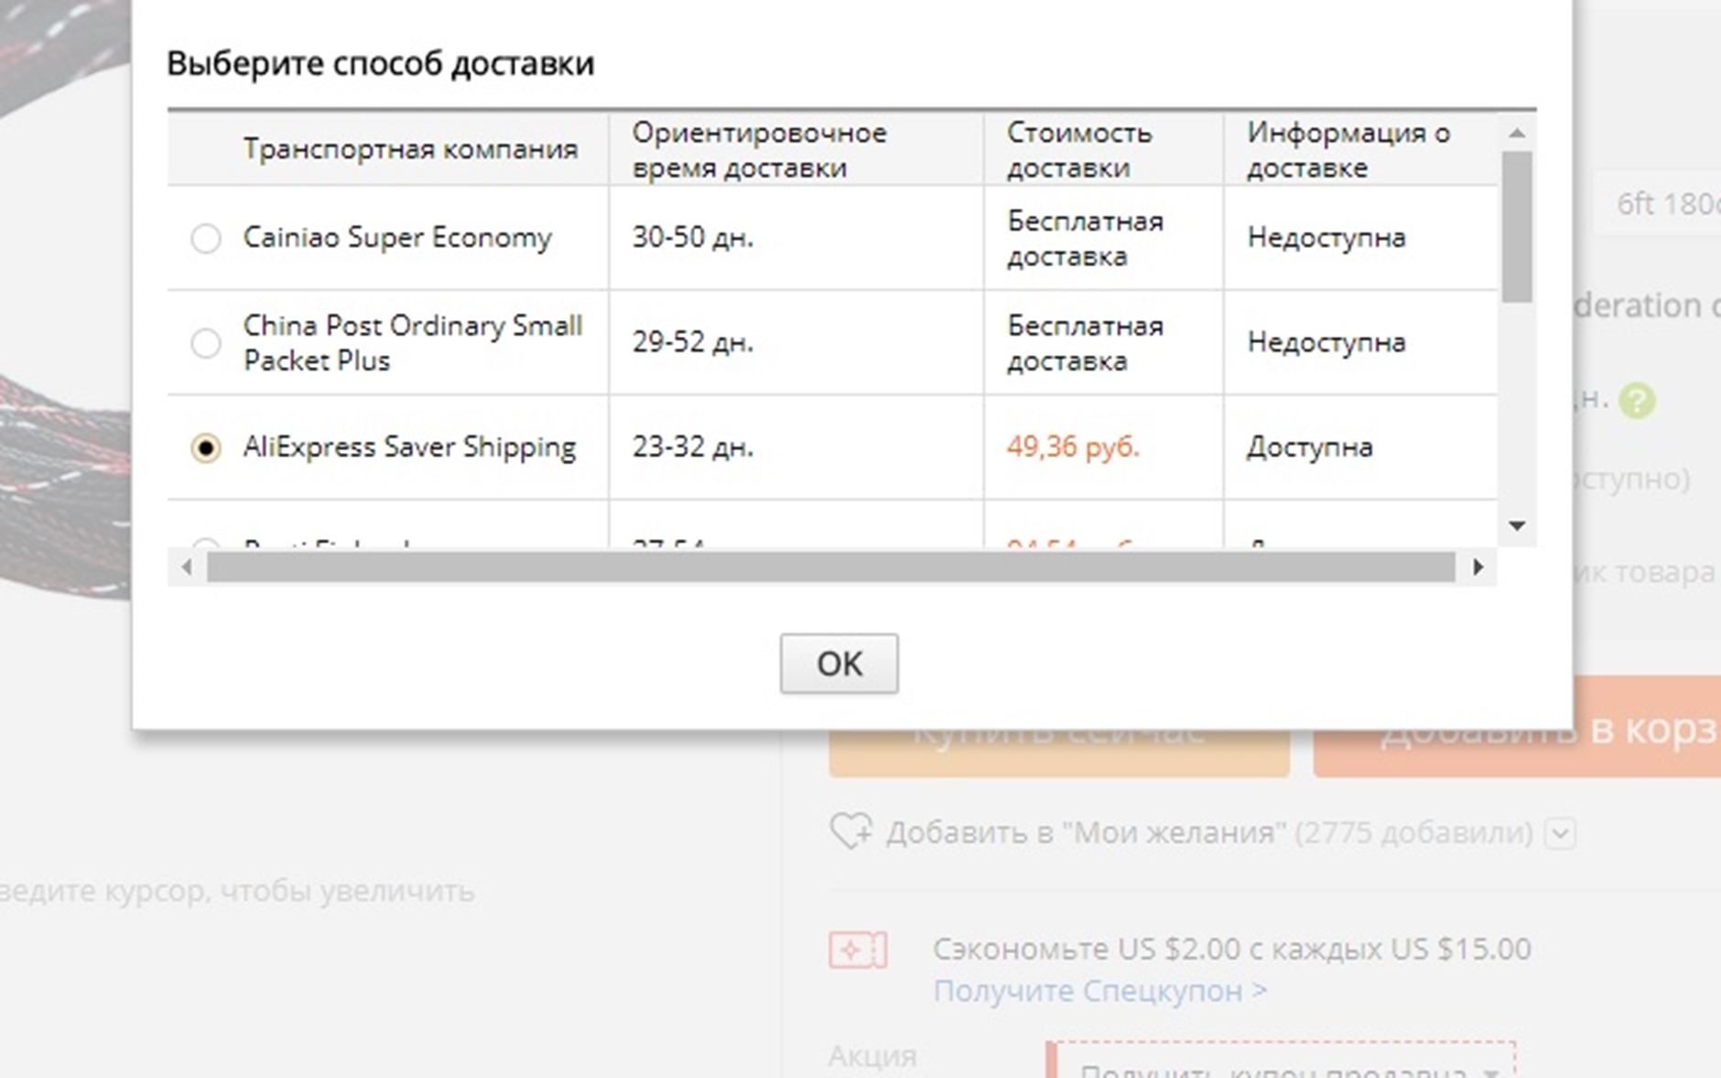Image resolution: width=1721 pixels, height=1078 pixels.
Task: Choose China Post Ordinary Small Packet Plus option
Action: [x=206, y=343]
